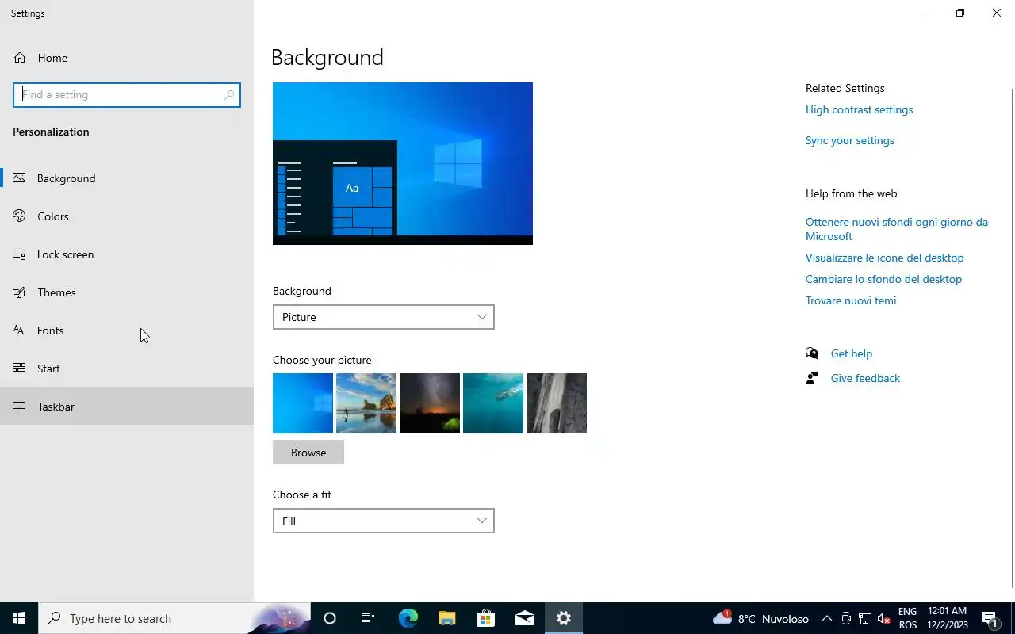Image resolution: width=1015 pixels, height=634 pixels.
Task: Open 'Trovare nuovi temi' link
Action: coord(851,300)
